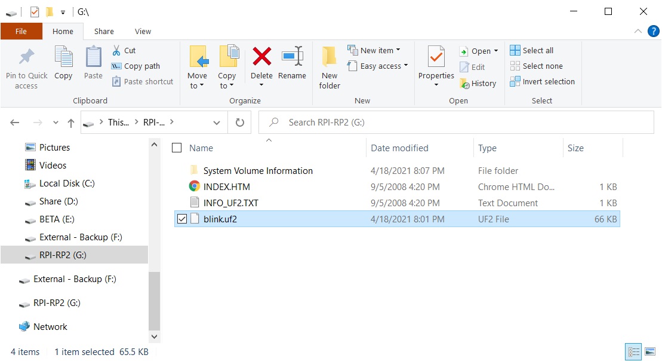
Task: Click the Search RPI-RP2 (G:) field
Action: [457, 123]
